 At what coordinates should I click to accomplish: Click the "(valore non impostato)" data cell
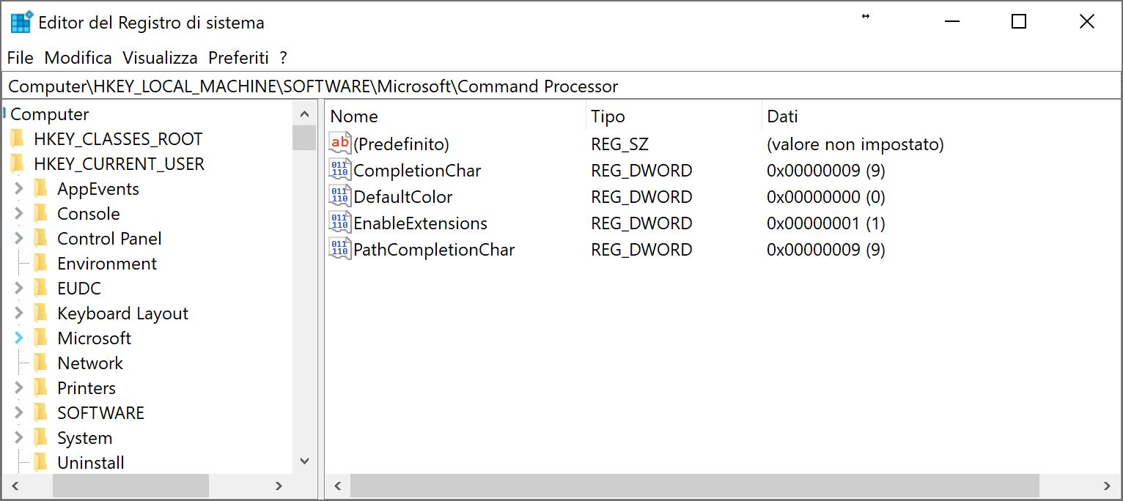pos(855,144)
